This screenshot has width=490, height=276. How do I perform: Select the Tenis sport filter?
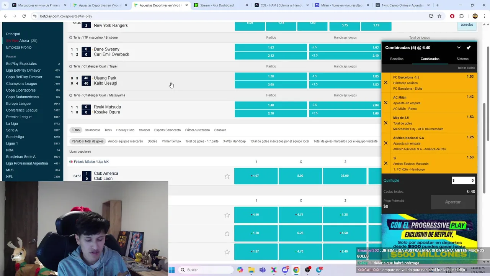pos(108,130)
